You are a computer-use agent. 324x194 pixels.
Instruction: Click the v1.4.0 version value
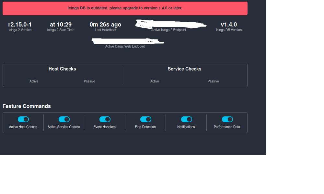tap(229, 25)
